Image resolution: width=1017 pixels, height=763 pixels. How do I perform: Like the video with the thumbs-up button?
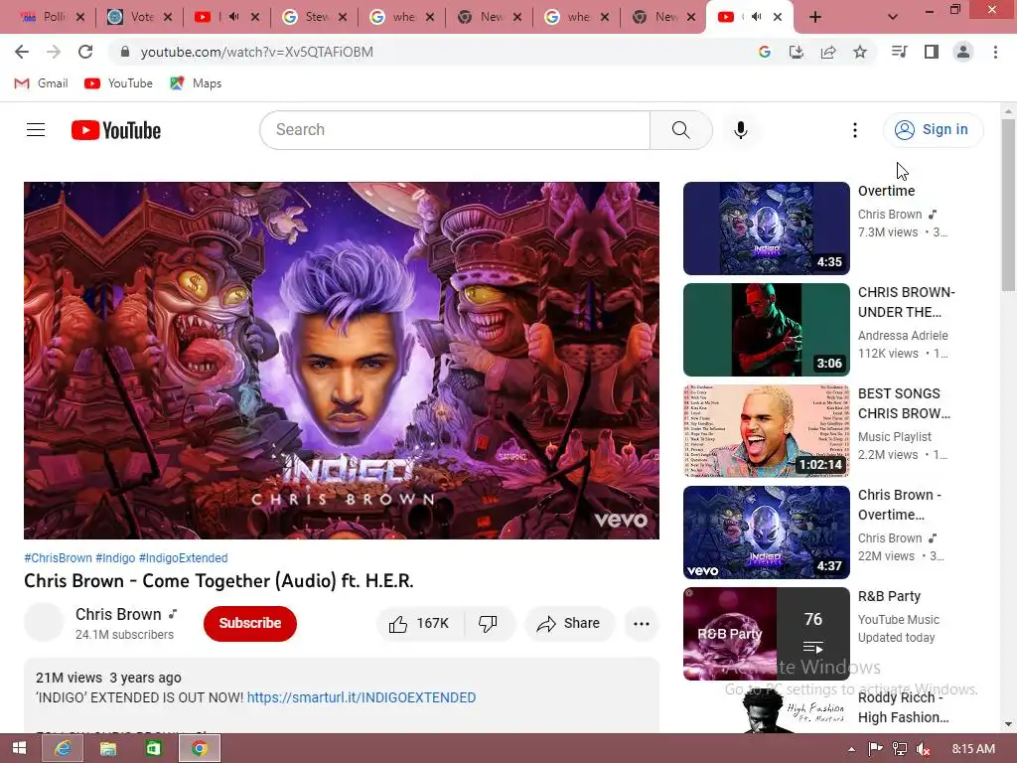(x=420, y=624)
